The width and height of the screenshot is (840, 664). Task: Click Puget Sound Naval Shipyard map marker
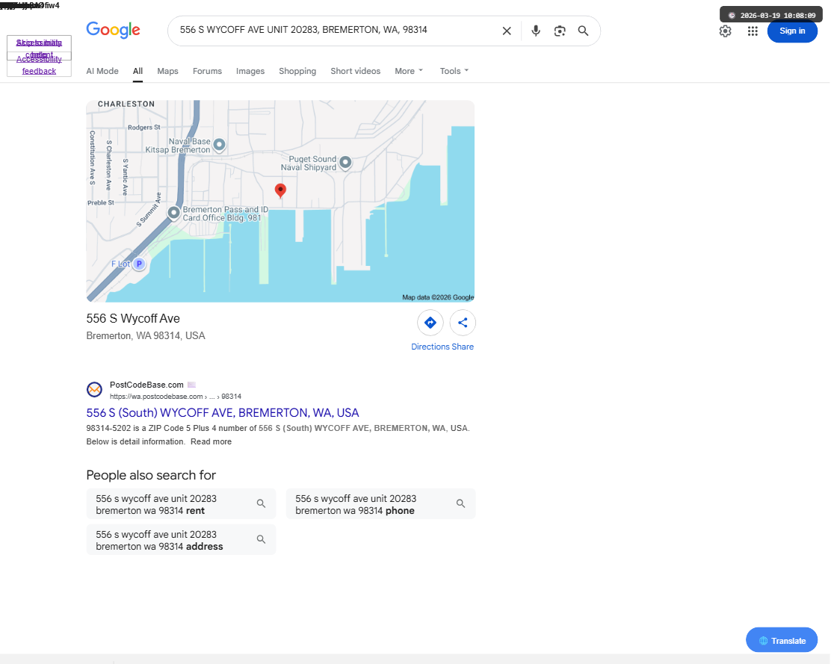point(345,162)
